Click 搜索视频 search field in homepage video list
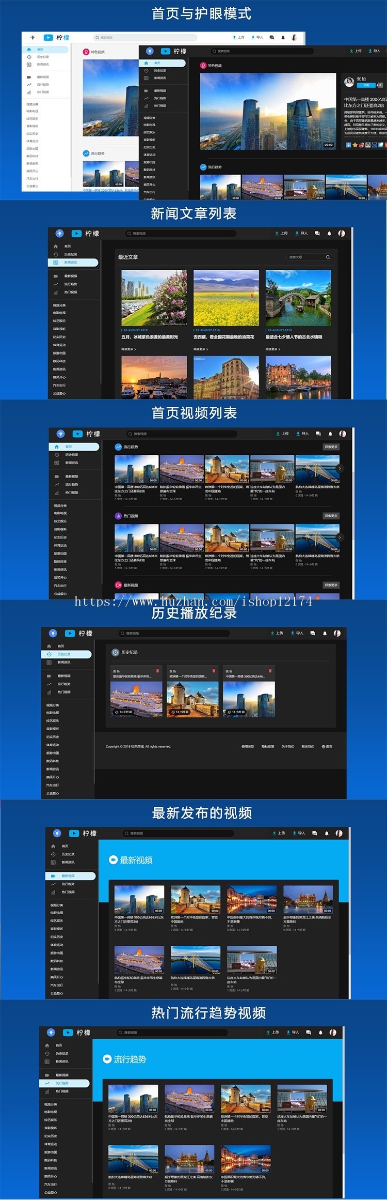The height and width of the screenshot is (1200, 387). click(182, 434)
